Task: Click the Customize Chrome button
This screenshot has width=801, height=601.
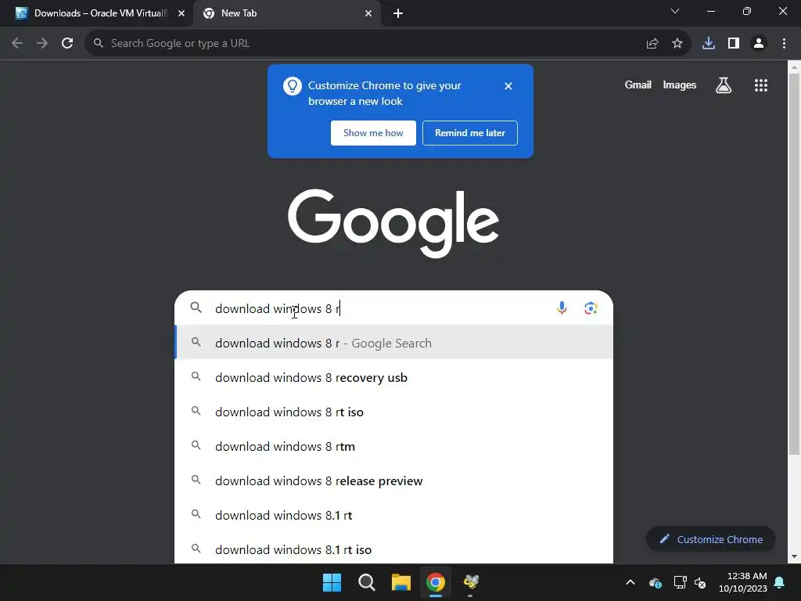Action: (x=710, y=539)
